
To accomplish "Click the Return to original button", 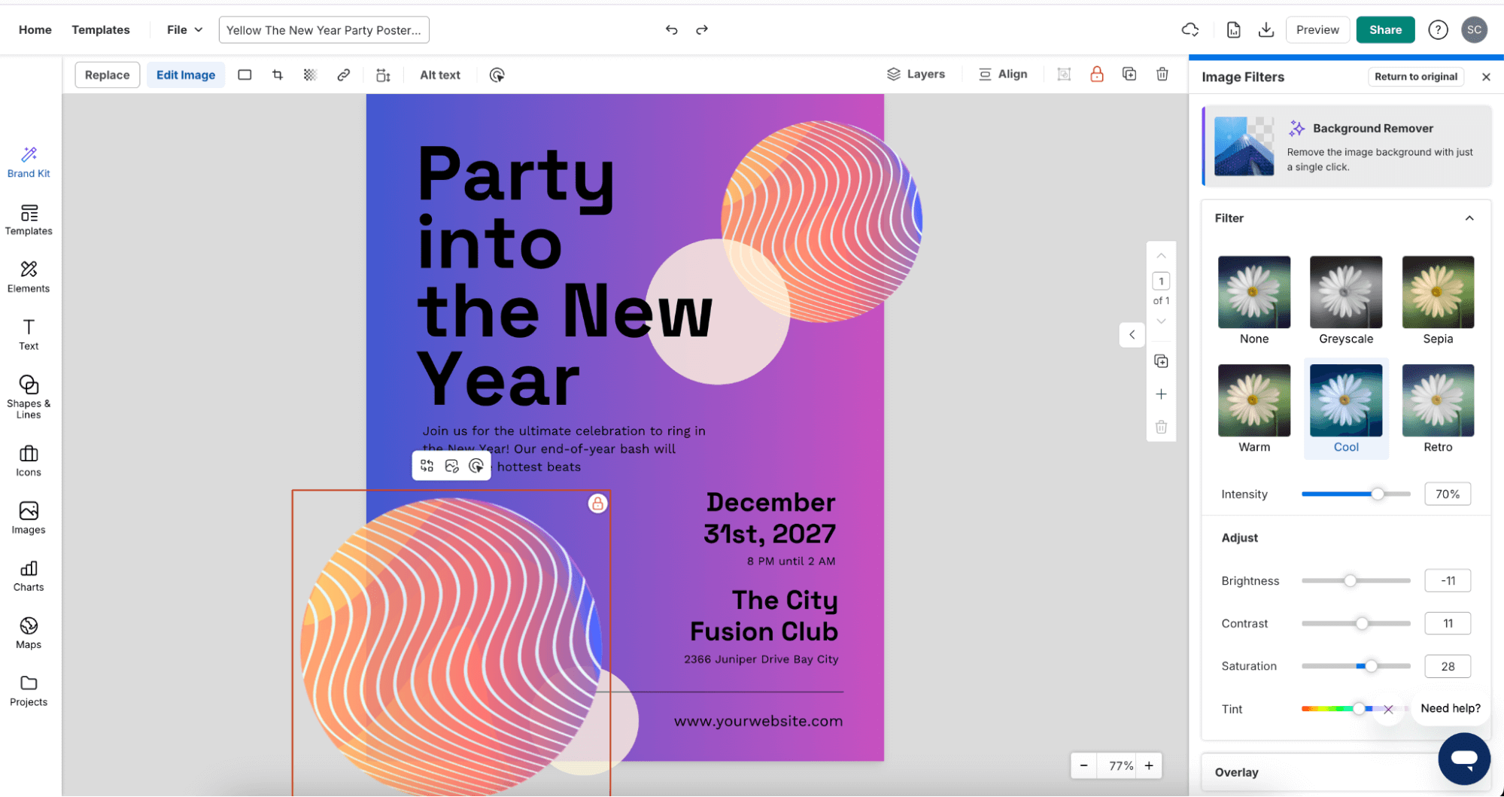I will coord(1416,76).
